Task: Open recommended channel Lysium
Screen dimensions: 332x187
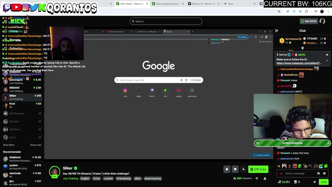Action: pyautogui.click(x=22, y=167)
